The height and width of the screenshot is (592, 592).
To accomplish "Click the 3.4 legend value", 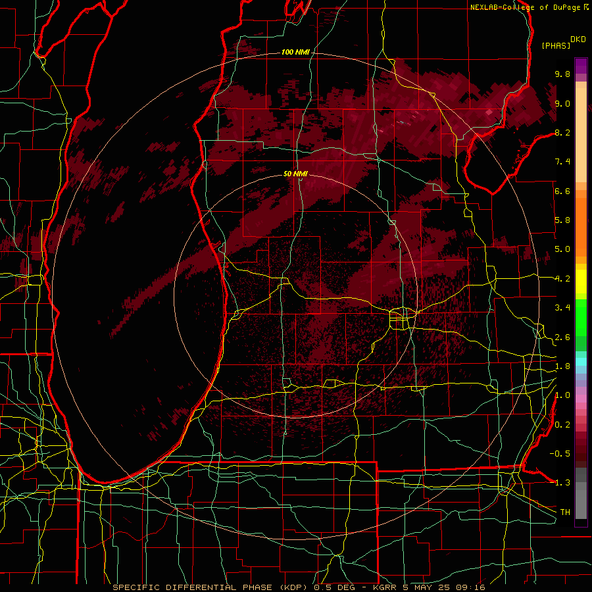I will [562, 308].
